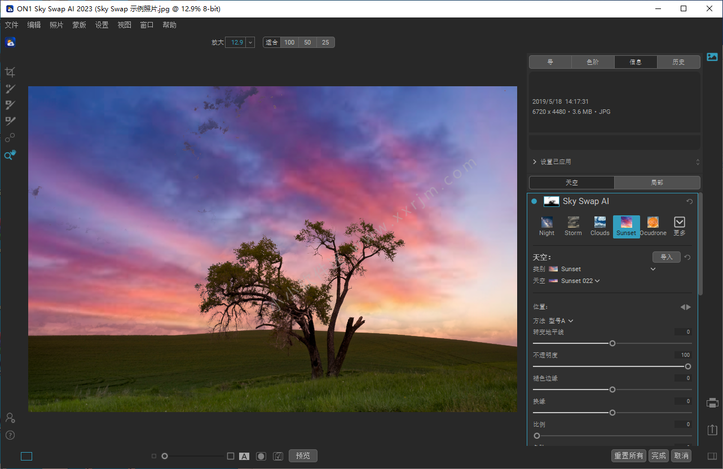Viewport: 723px width, 469px height.
Task: Open the help question mark icon
Action: (x=10, y=435)
